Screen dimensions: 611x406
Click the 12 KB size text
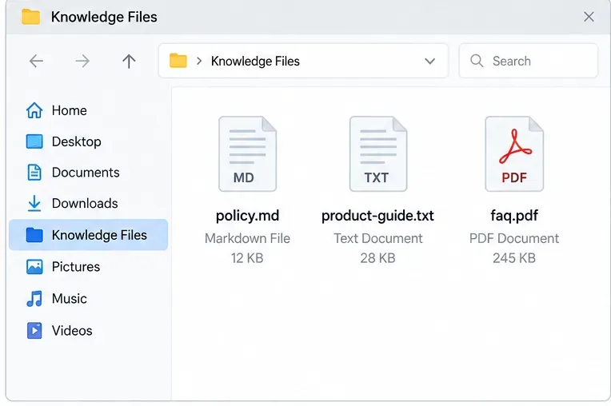tap(247, 258)
